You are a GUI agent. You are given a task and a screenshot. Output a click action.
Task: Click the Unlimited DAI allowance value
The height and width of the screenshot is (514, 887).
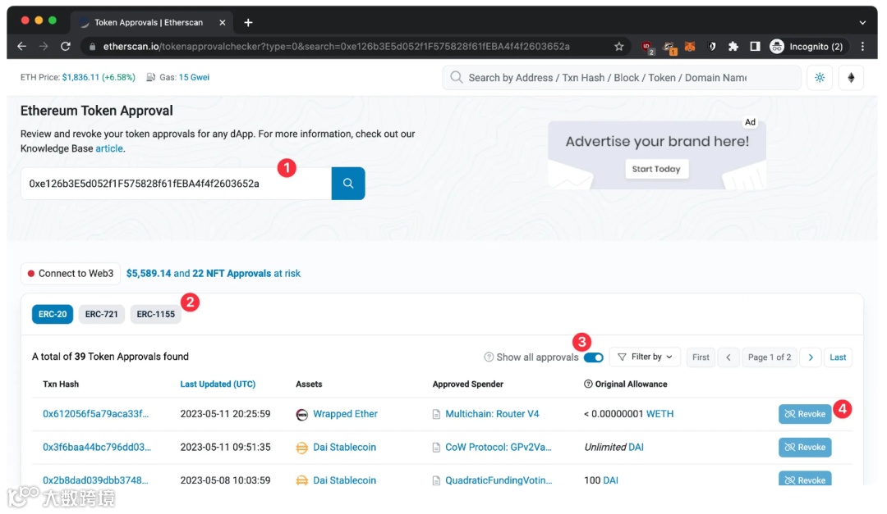[x=614, y=448]
